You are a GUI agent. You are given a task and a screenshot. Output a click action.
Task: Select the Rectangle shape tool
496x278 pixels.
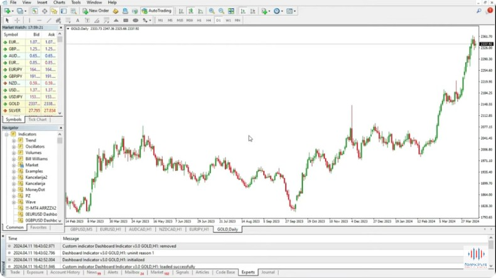tap(126, 20)
